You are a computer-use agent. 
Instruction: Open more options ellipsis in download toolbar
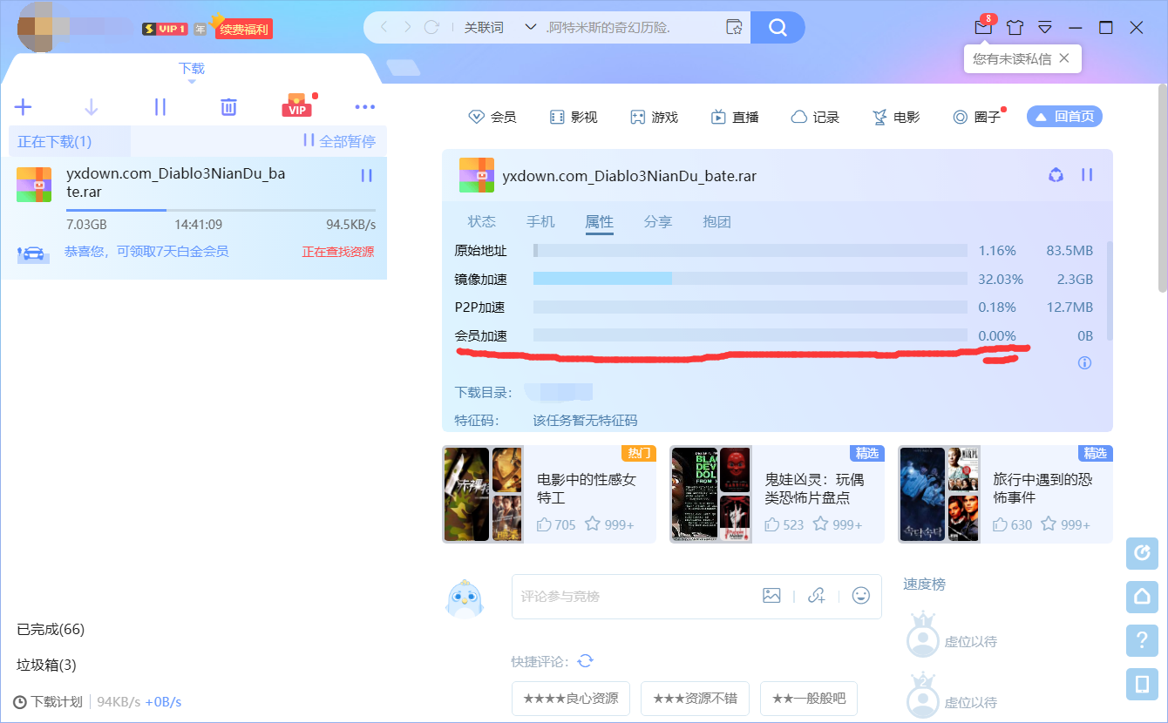click(365, 107)
